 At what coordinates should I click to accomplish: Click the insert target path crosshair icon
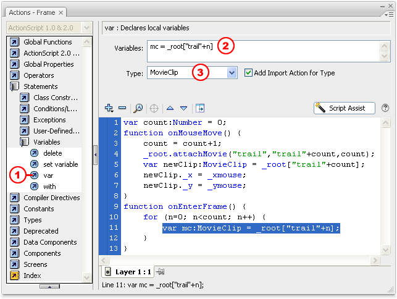[154, 108]
